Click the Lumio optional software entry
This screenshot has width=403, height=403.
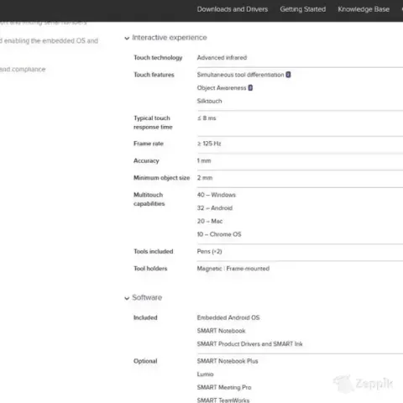(x=205, y=374)
